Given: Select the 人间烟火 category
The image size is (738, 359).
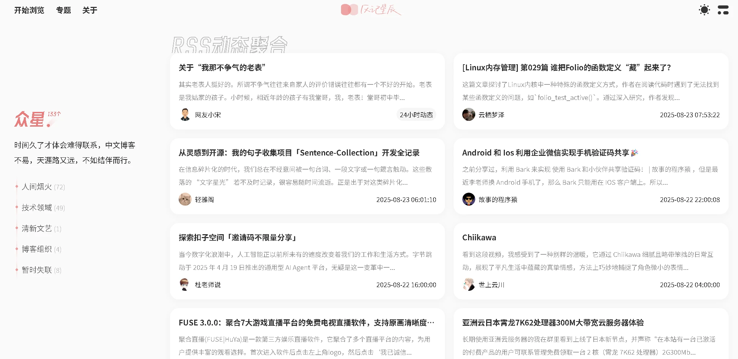Looking at the screenshot, I should (x=37, y=187).
